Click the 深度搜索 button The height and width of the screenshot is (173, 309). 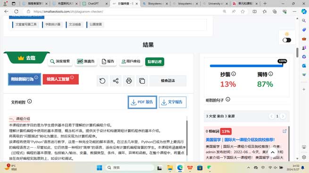point(60,61)
